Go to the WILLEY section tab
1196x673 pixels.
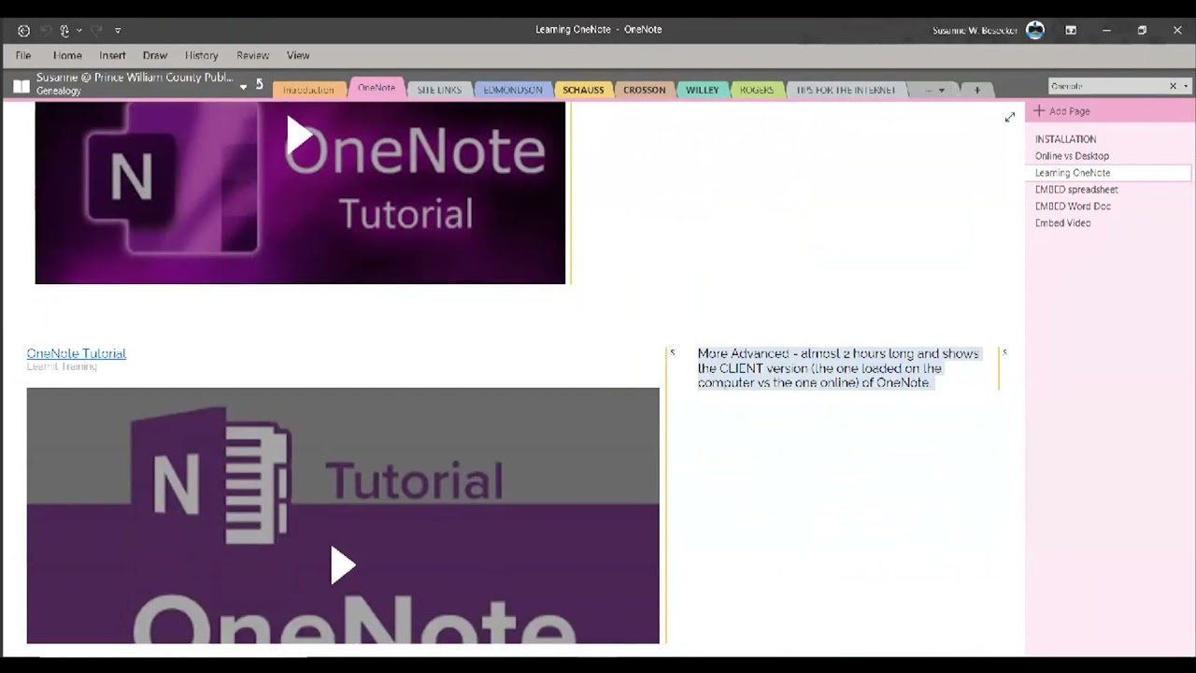703,90
